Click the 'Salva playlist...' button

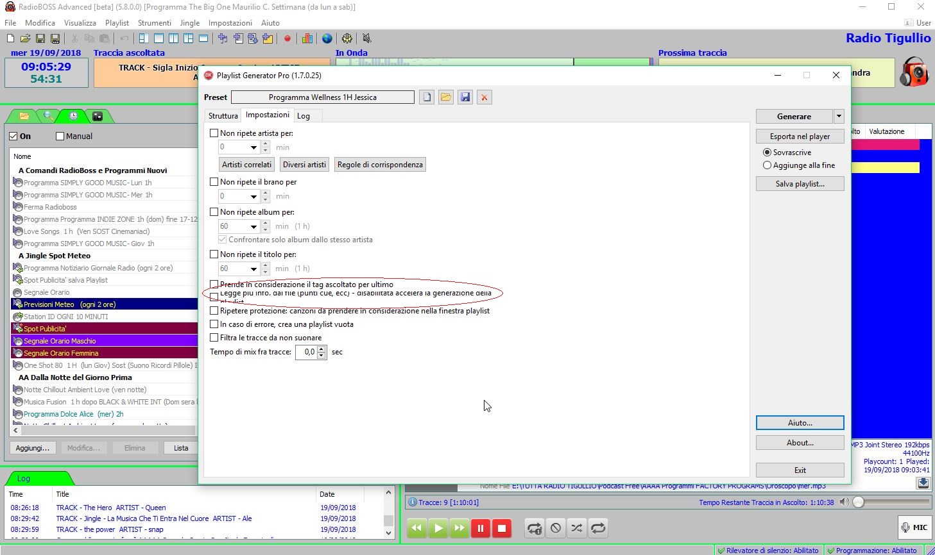(800, 184)
